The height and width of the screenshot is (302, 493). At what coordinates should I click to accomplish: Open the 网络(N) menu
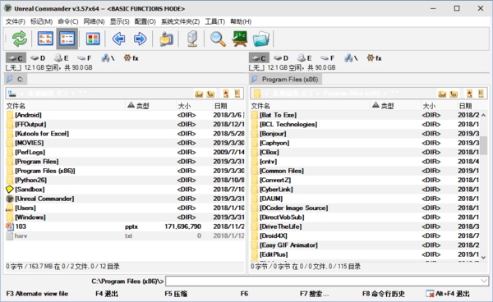point(94,21)
